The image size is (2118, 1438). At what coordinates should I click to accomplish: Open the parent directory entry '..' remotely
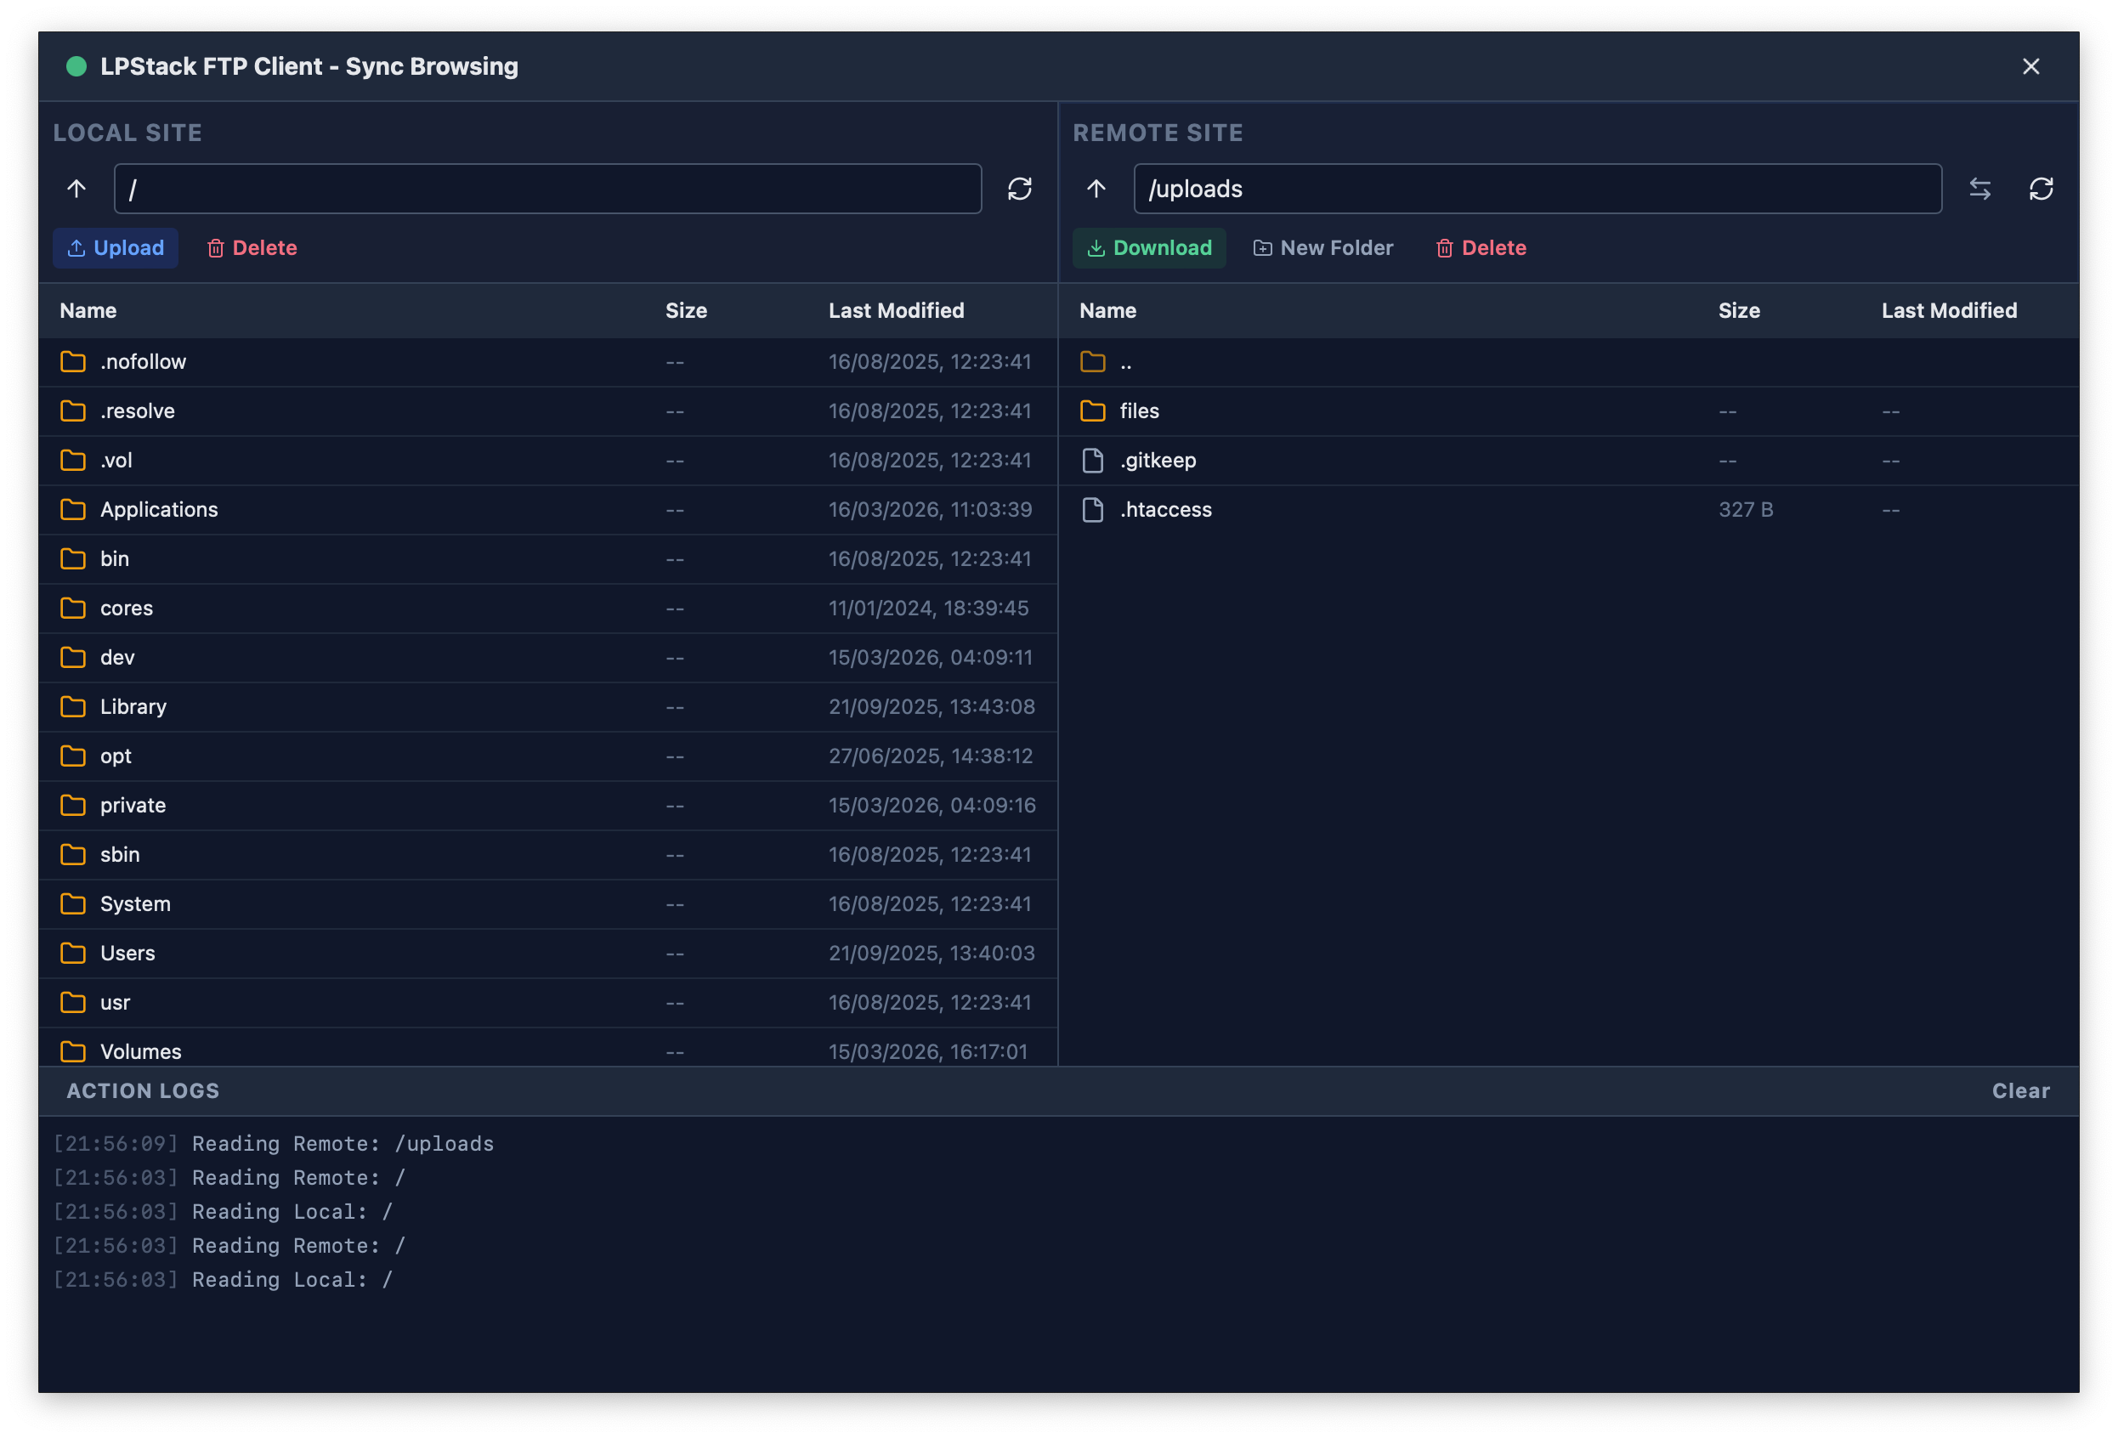point(1126,362)
